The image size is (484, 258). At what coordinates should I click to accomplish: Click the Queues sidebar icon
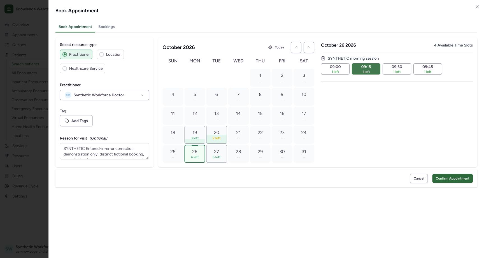7,45
